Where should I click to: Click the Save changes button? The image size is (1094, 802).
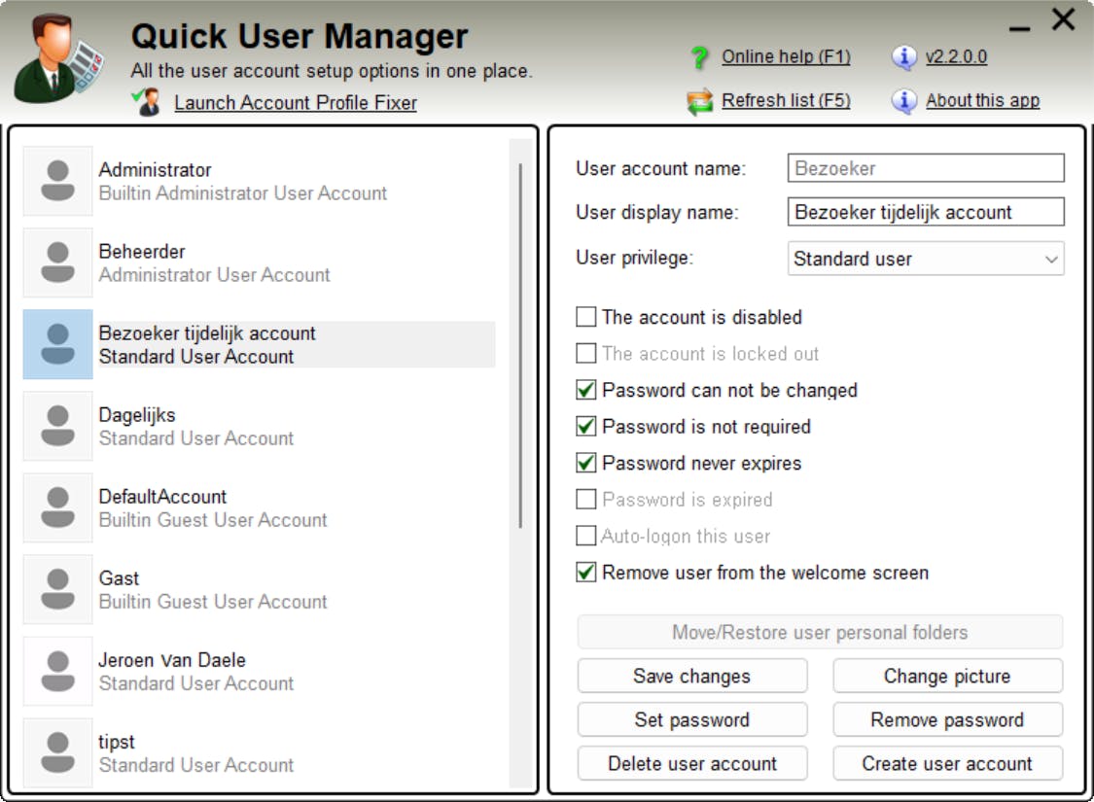point(691,677)
